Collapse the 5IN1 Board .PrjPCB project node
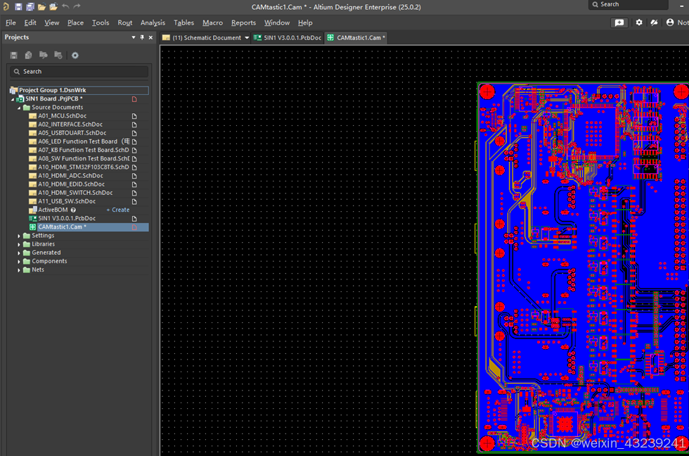This screenshot has height=456, width=689. [x=13, y=99]
